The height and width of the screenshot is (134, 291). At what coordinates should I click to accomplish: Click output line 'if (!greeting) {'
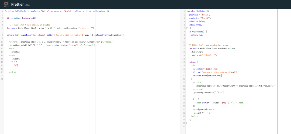point(198,32)
